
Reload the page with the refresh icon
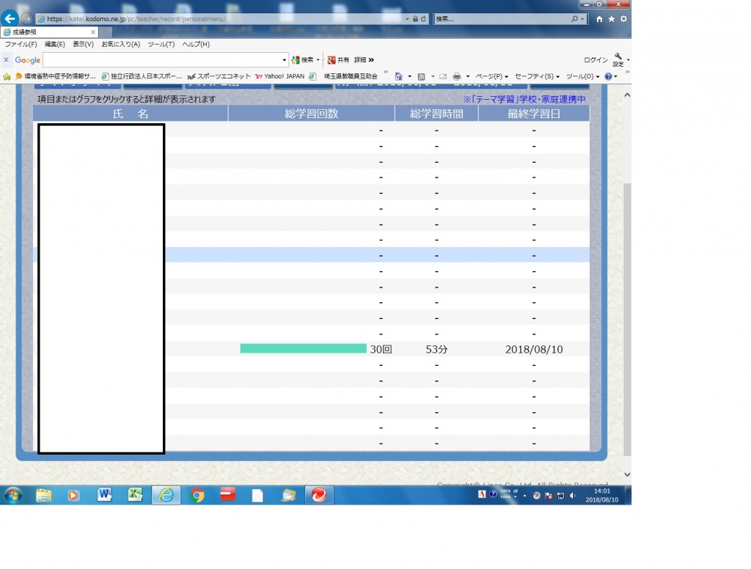[x=423, y=19]
